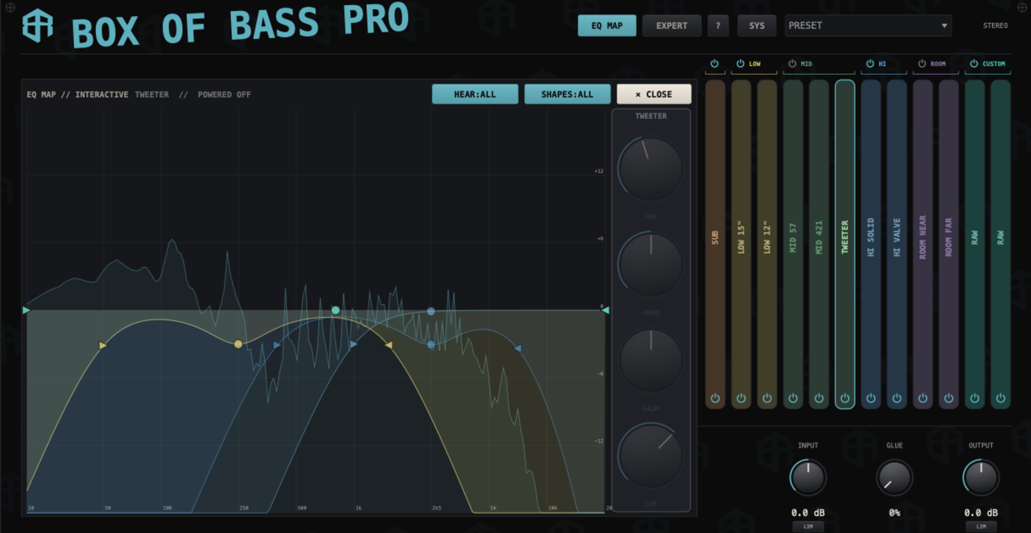Select the yellow round EQ node
Screen dimensions: 1031x533
(x=238, y=344)
